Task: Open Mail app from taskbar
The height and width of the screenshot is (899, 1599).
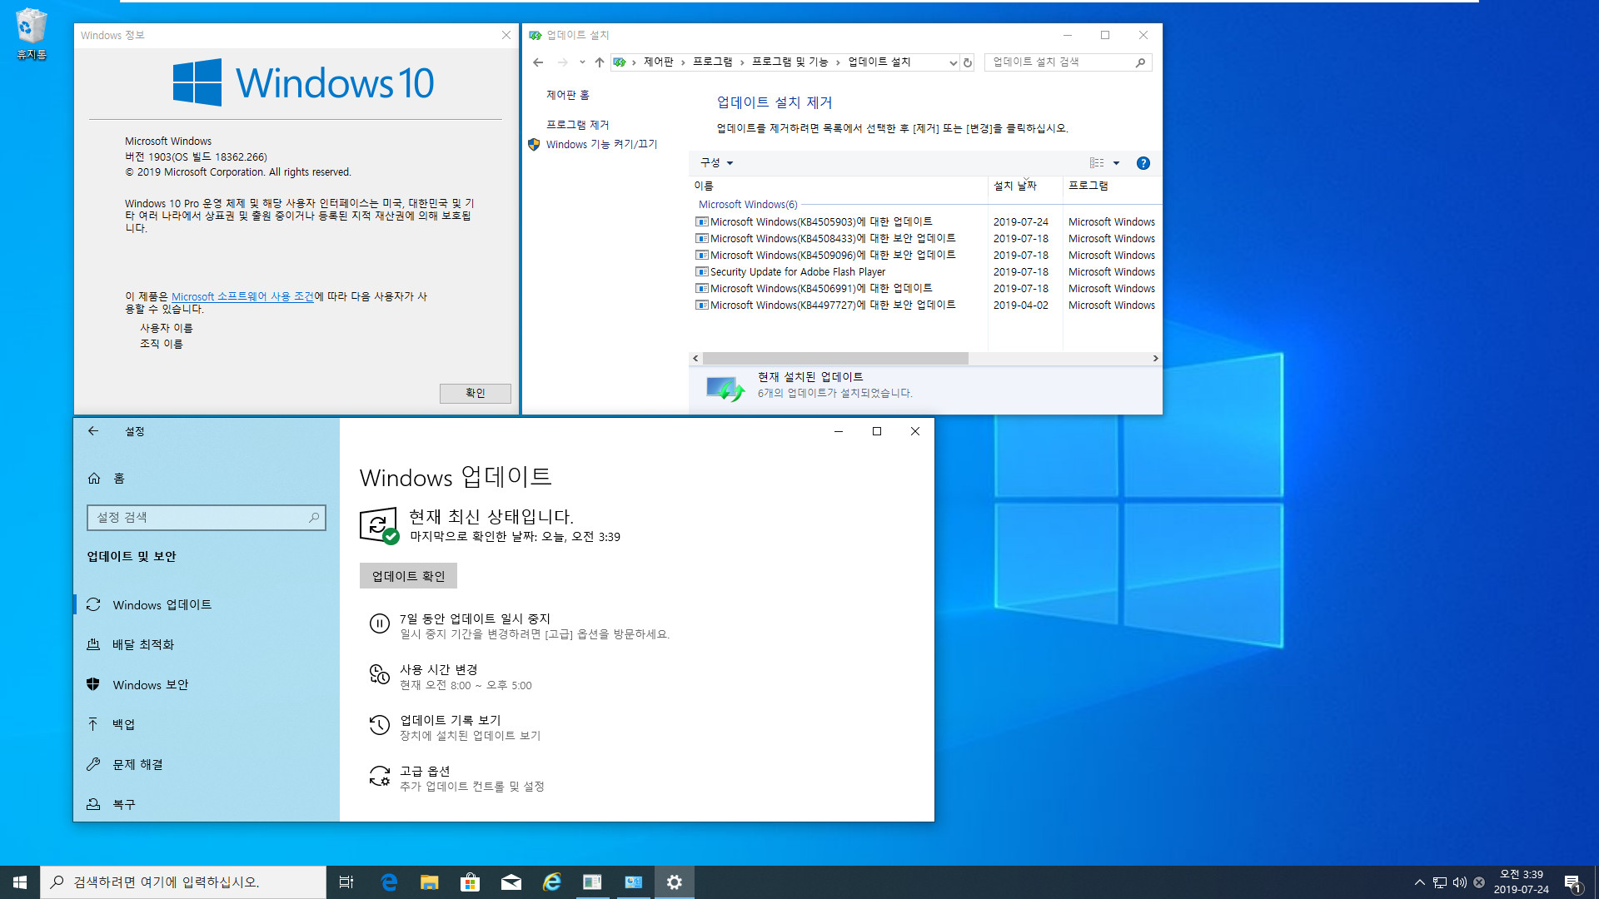Action: click(x=511, y=882)
